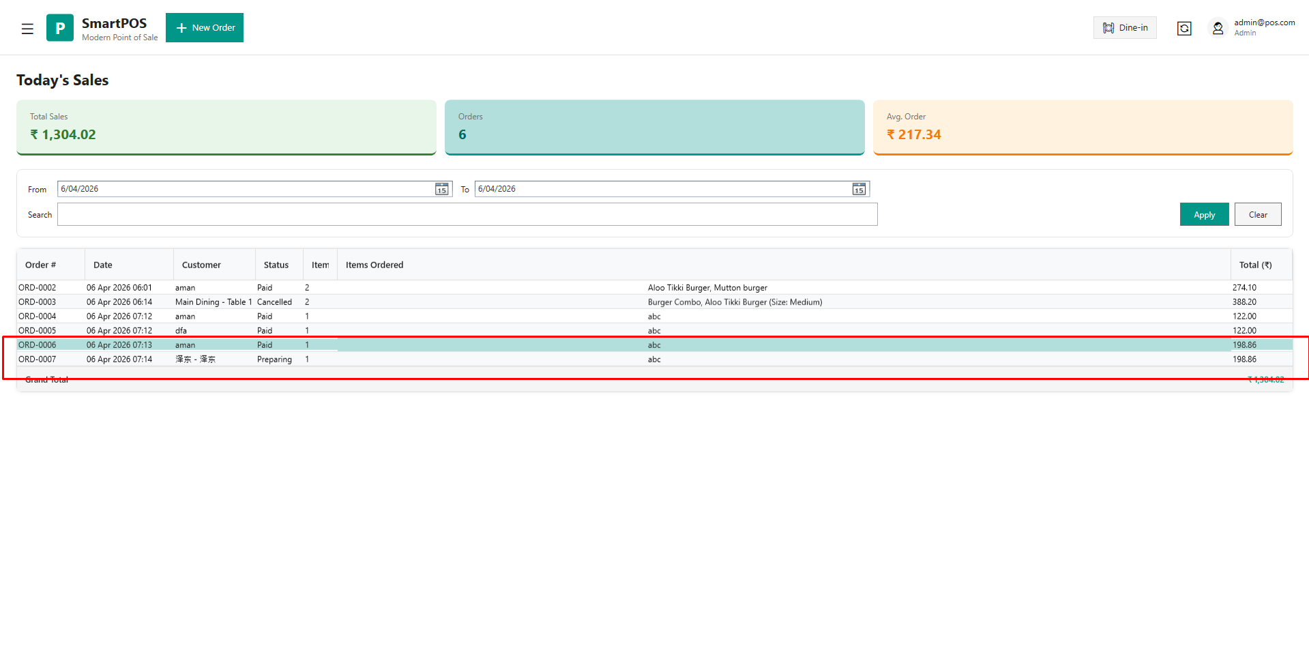Open the To date calendar picker
Viewport: 1309px width, 659px height.
[859, 189]
